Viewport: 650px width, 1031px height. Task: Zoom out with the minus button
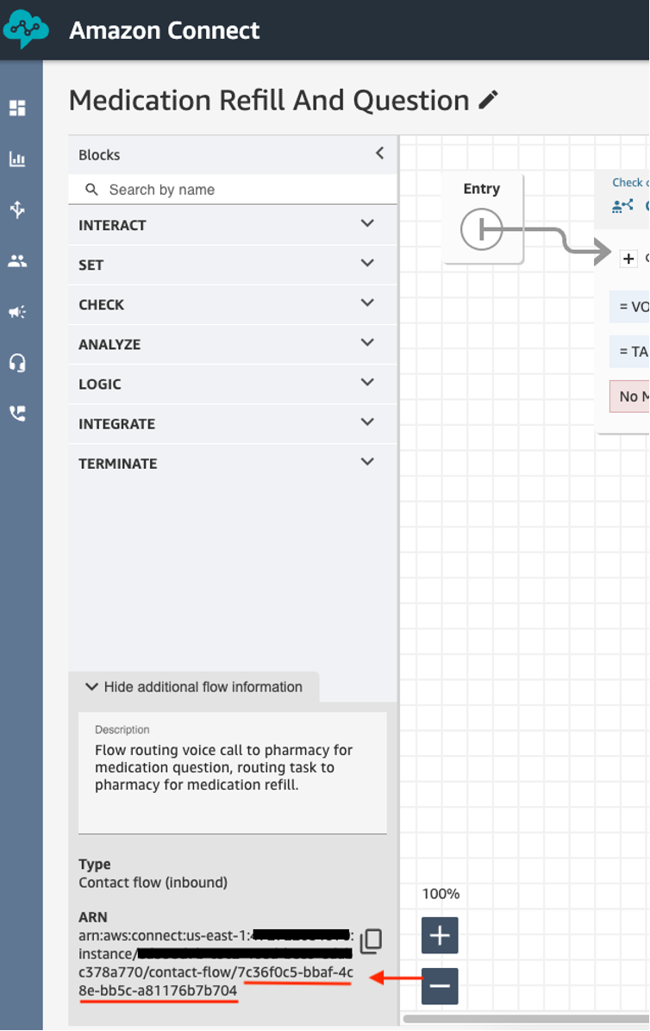(440, 985)
